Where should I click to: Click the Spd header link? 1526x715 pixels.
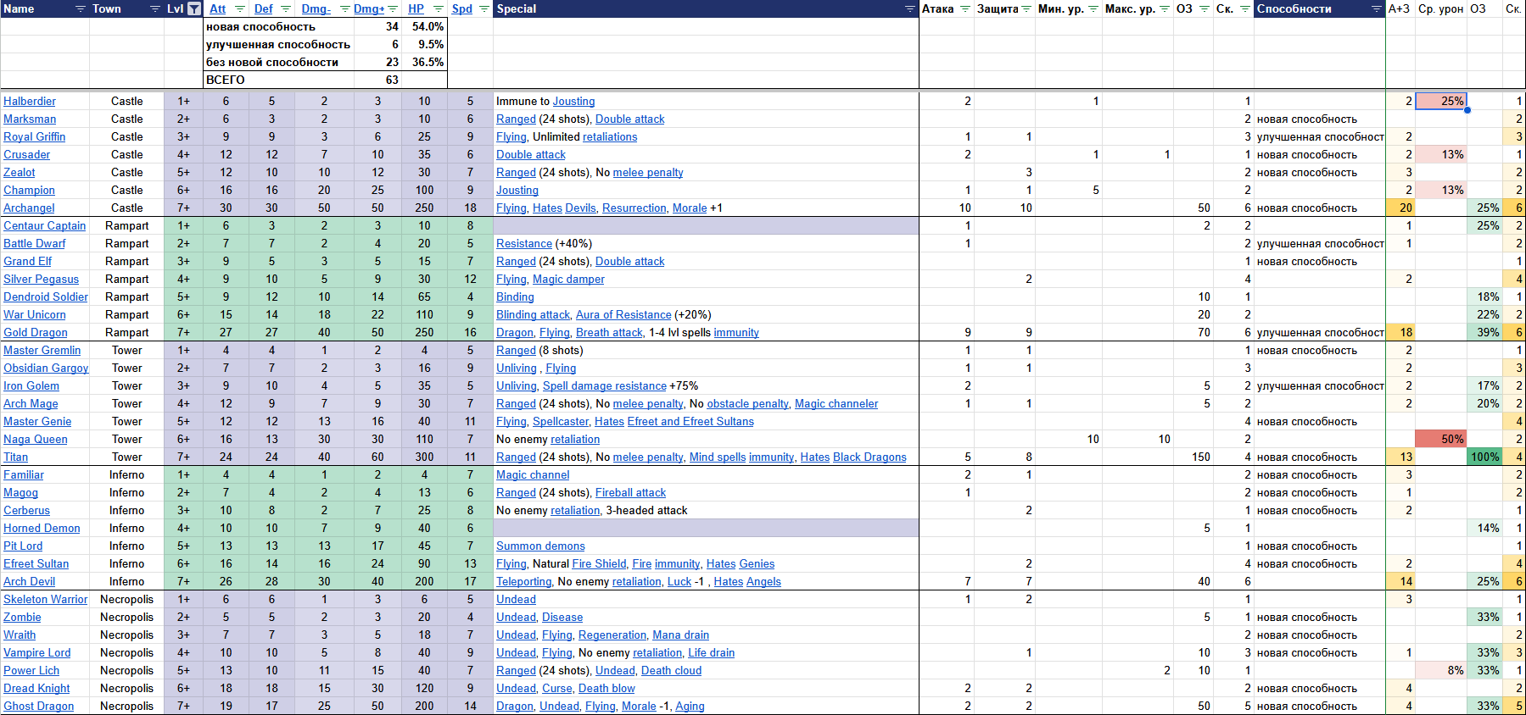[462, 8]
